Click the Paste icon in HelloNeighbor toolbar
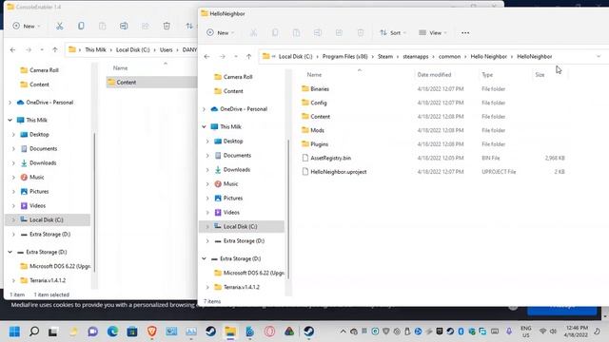 (296, 33)
